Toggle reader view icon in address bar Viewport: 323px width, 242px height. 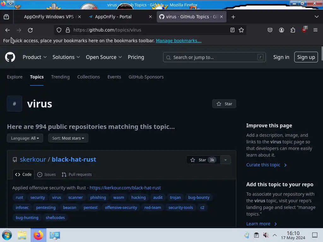232,30
